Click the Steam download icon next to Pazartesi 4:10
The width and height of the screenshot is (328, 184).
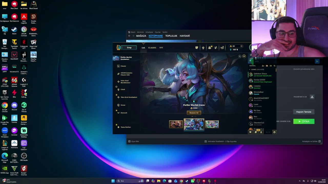(x=312, y=97)
